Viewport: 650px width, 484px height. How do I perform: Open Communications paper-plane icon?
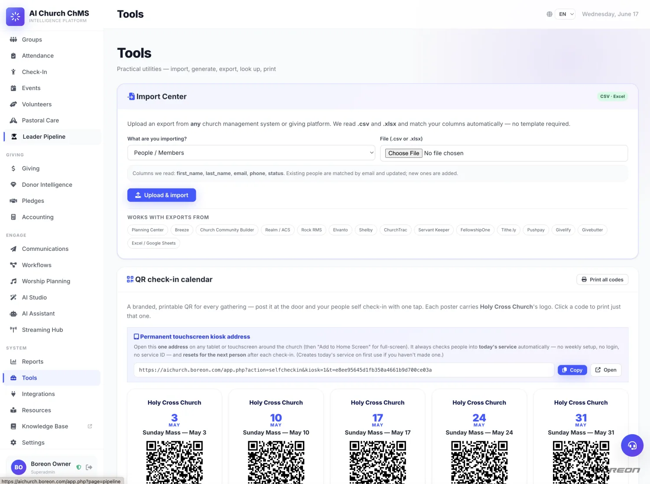(x=13, y=249)
